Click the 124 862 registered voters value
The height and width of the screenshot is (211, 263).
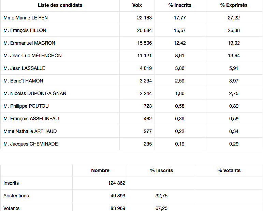point(116,183)
